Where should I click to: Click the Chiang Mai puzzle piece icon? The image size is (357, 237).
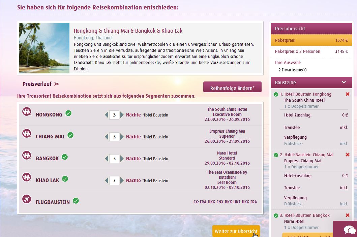click(27, 133)
